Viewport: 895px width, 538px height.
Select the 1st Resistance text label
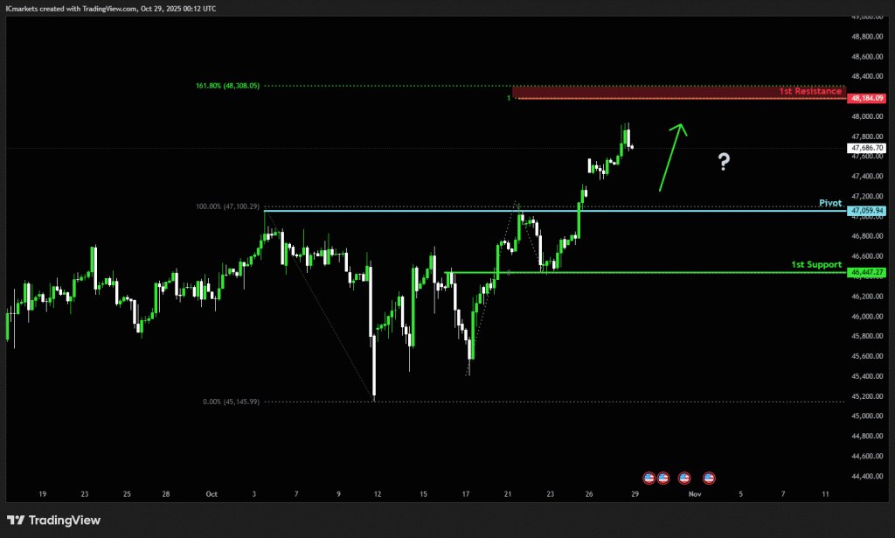point(809,91)
